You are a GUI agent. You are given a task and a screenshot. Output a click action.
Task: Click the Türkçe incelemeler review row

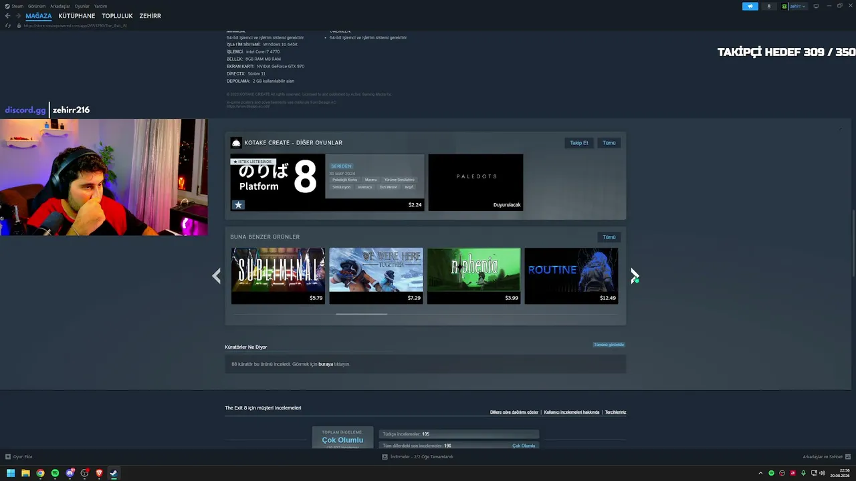click(x=459, y=434)
